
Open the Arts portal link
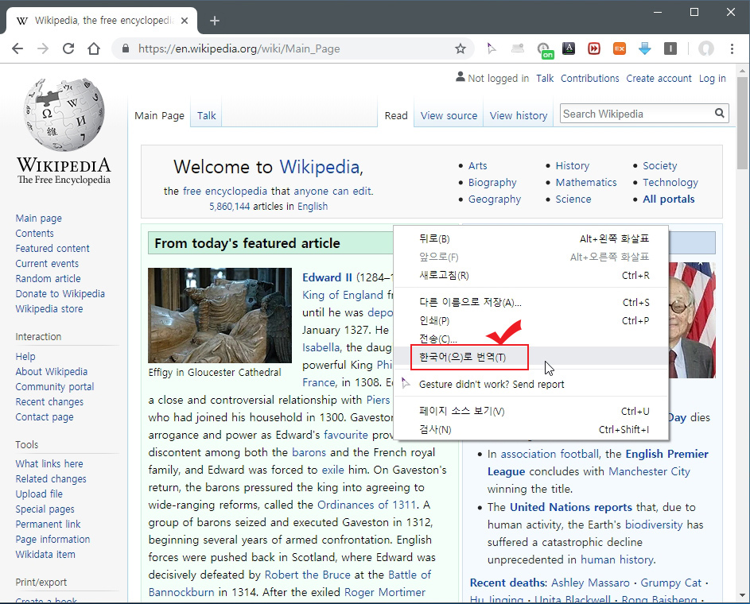tap(477, 166)
